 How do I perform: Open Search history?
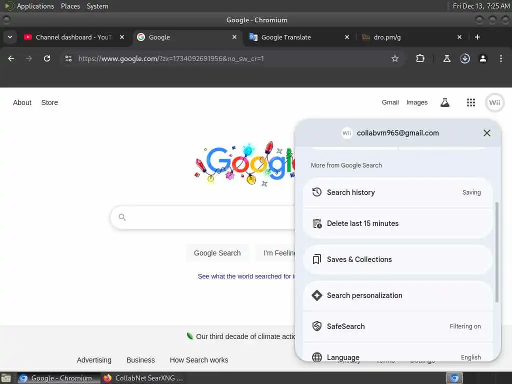point(397,192)
